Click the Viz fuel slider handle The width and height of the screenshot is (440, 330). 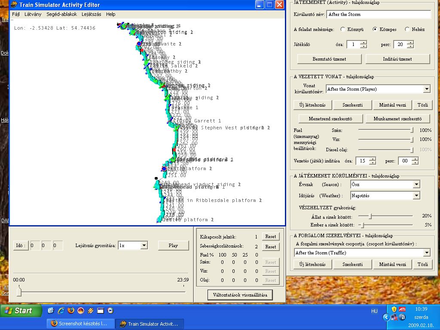(x=412, y=140)
